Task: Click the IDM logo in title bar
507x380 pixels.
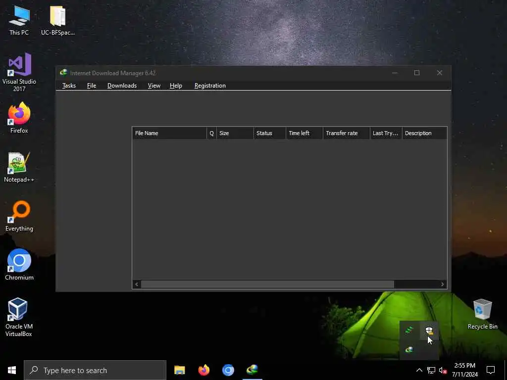Action: [x=63, y=73]
